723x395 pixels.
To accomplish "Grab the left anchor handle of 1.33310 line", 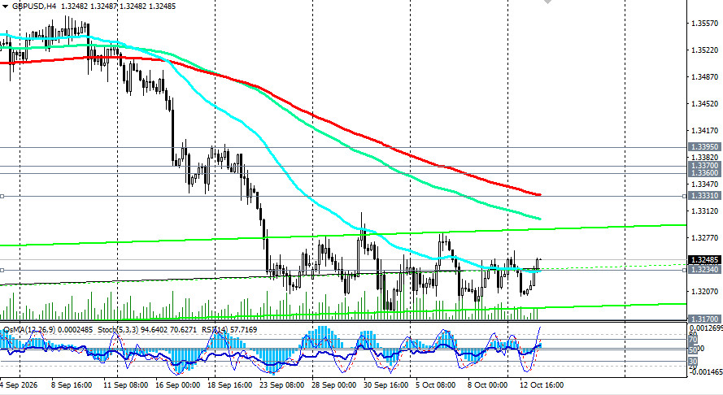I will point(2,197).
